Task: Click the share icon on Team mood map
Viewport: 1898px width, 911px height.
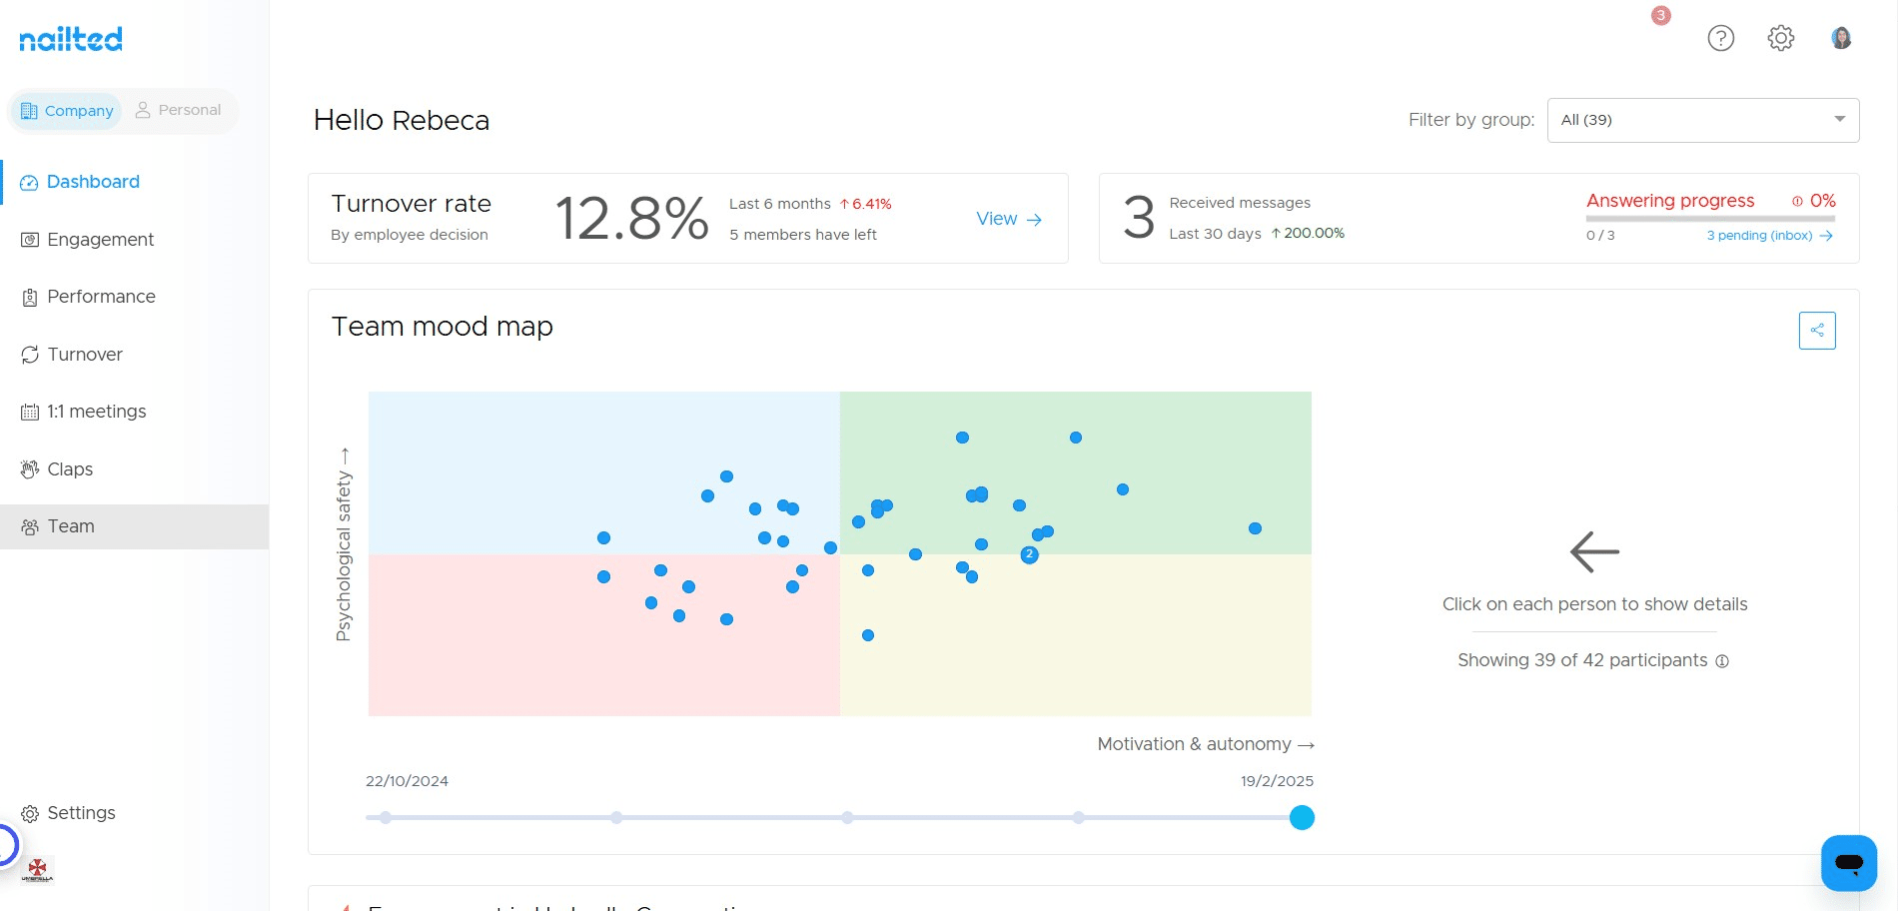Action: (x=1816, y=331)
